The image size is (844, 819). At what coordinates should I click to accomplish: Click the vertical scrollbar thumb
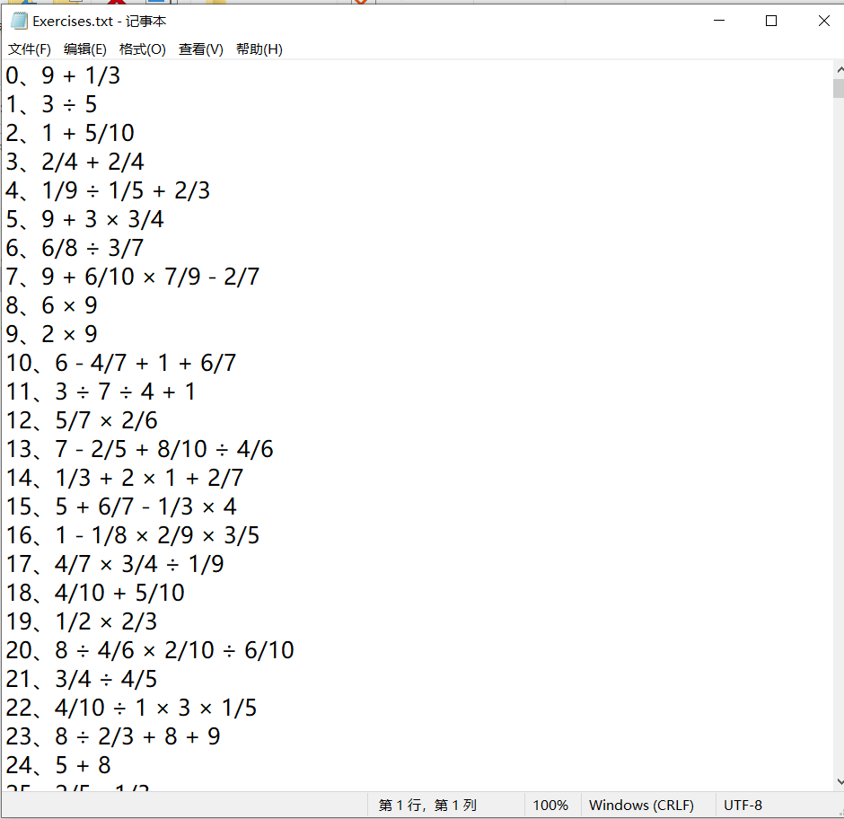tap(839, 88)
